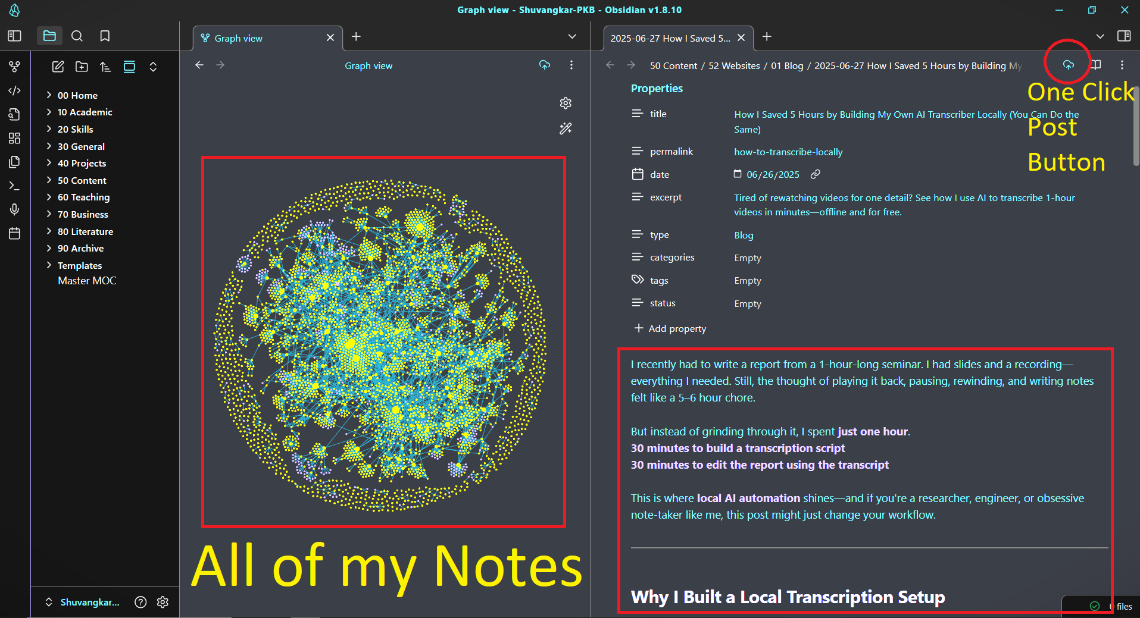
Task: Start the audio recorder microphone icon
Action: [15, 209]
